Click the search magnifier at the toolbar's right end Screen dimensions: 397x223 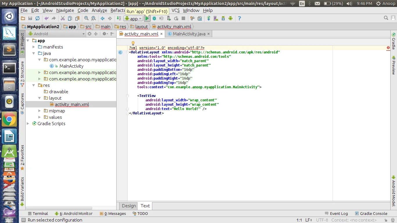pyautogui.click(x=386, y=18)
